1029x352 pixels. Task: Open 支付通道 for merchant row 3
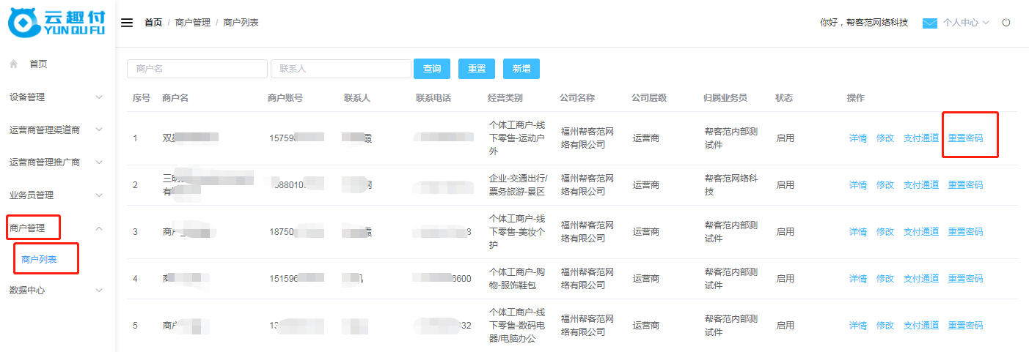[x=920, y=232]
